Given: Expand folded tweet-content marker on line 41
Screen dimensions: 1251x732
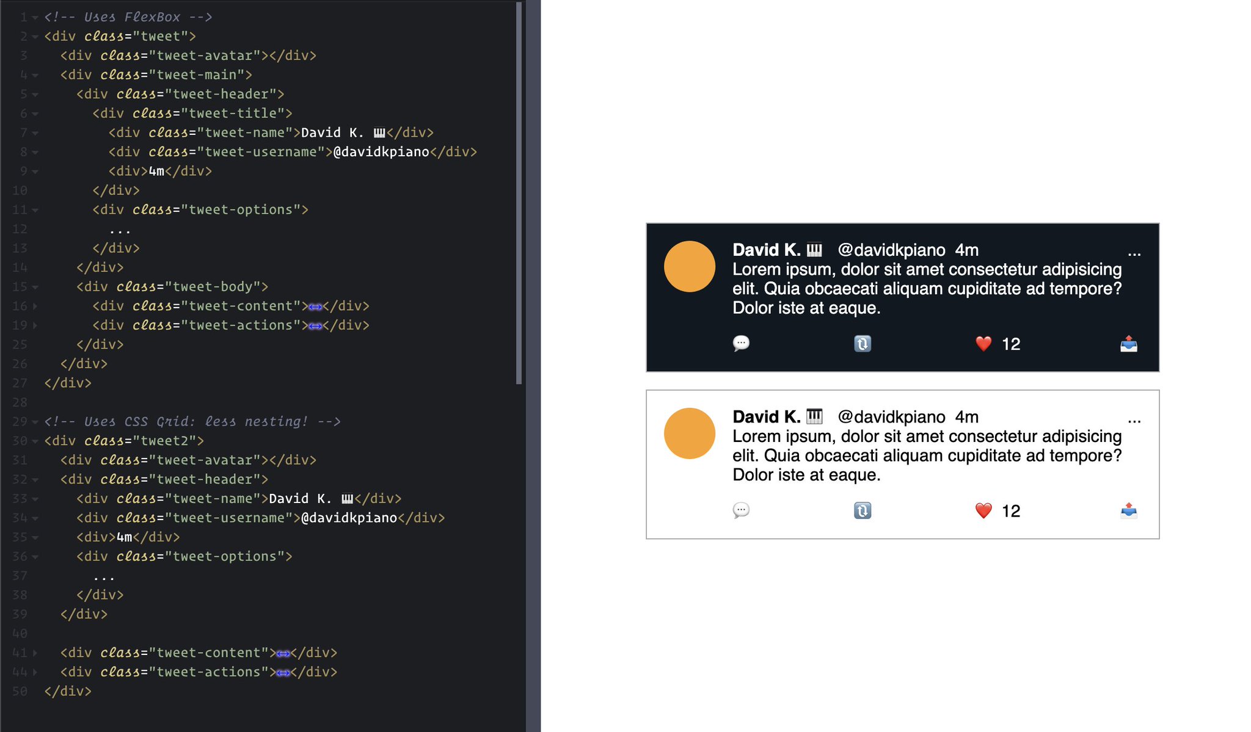Looking at the screenshot, I should [283, 653].
